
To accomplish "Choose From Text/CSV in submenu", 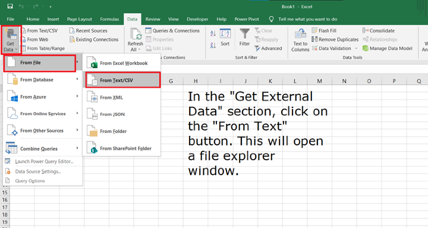I will click(x=123, y=80).
